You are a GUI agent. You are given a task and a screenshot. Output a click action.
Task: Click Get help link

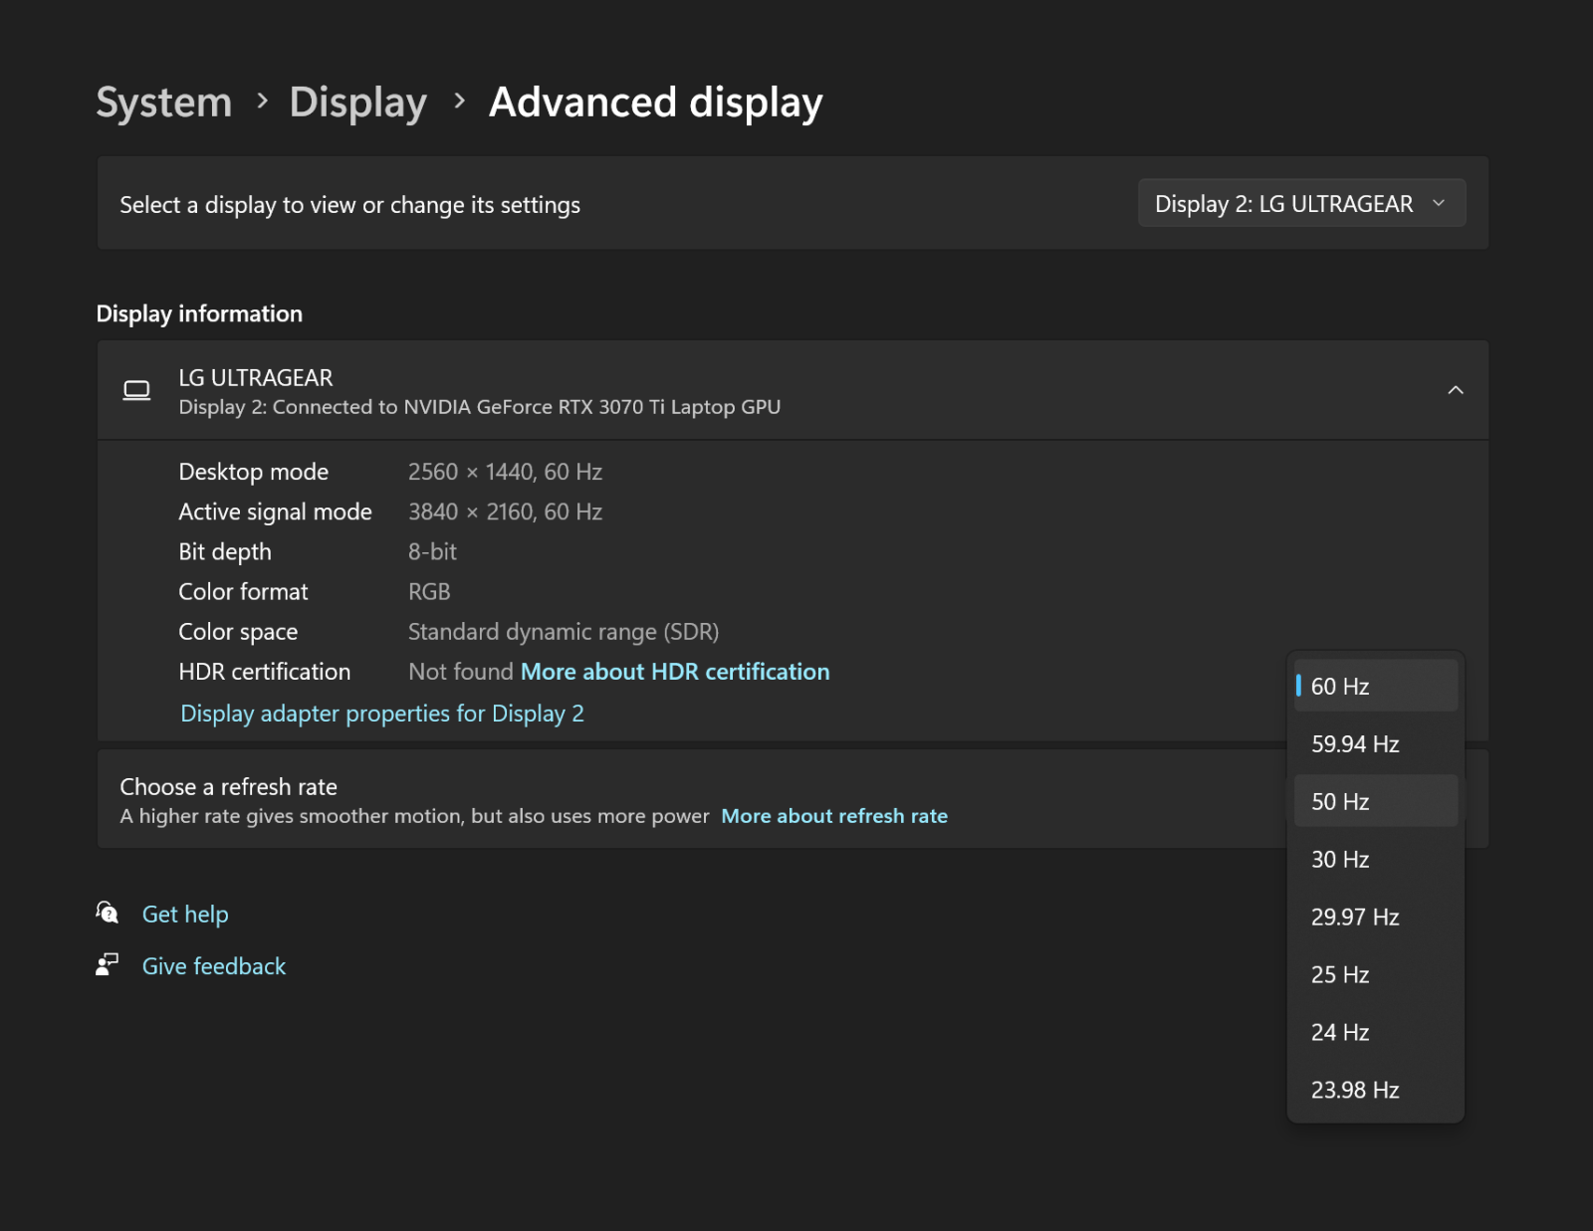click(185, 915)
